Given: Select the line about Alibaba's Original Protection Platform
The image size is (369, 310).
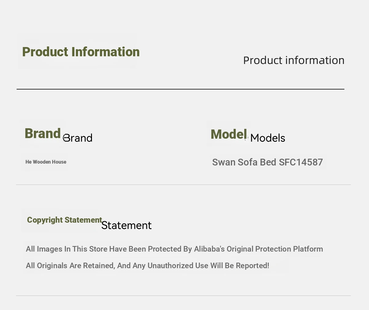Looking at the screenshot, I should 174,249.
